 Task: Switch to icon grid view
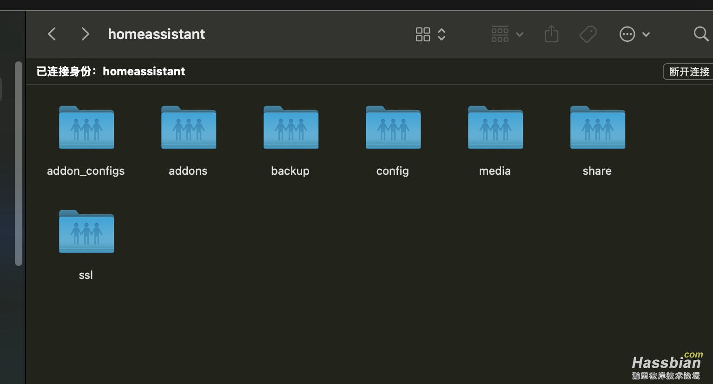point(423,34)
